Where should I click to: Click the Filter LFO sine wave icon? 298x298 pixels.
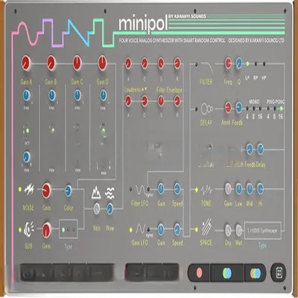point(141,190)
